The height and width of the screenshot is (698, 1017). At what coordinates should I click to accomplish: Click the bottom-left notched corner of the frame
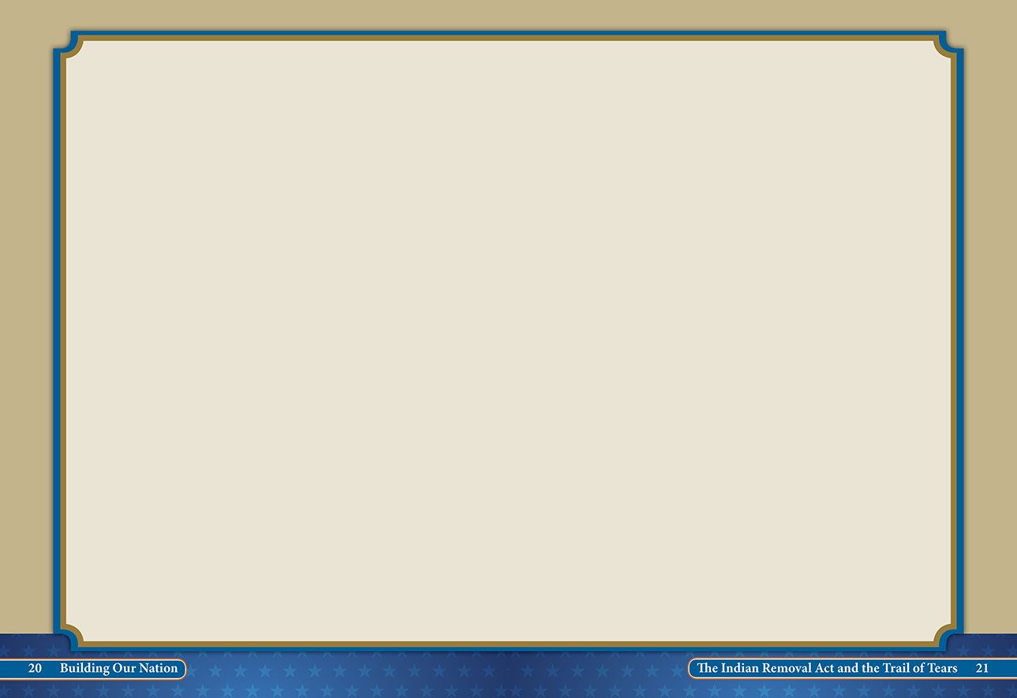(x=69, y=636)
